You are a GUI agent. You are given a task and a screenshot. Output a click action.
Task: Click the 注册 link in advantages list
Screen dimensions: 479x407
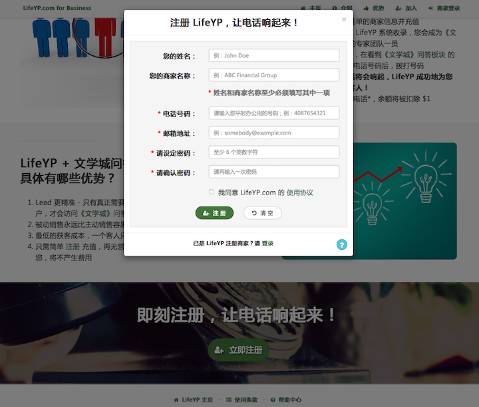73,246
